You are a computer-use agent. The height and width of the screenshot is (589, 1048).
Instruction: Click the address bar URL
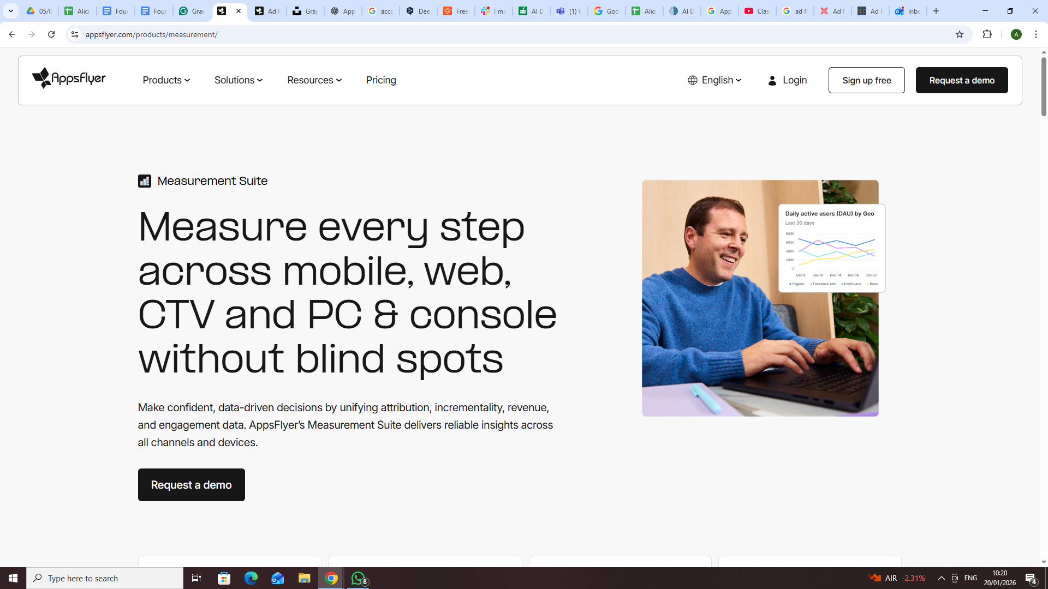152,34
